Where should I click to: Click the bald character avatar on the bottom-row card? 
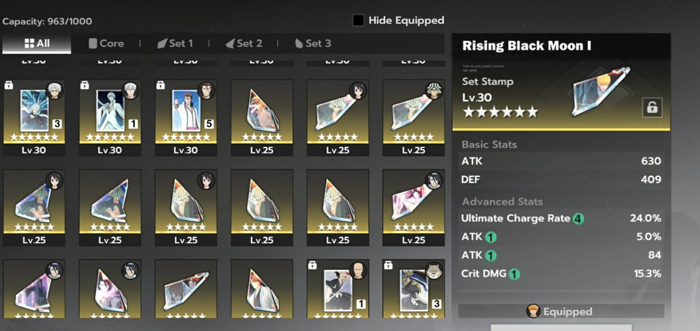coord(357,270)
